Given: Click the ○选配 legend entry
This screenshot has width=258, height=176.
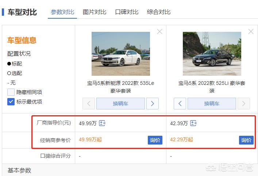Looking at the screenshot, I should pyautogui.click(x=15, y=73).
